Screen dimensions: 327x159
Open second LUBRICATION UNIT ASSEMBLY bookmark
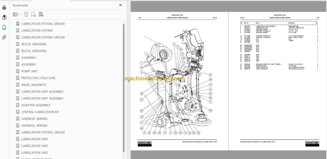[42, 98]
